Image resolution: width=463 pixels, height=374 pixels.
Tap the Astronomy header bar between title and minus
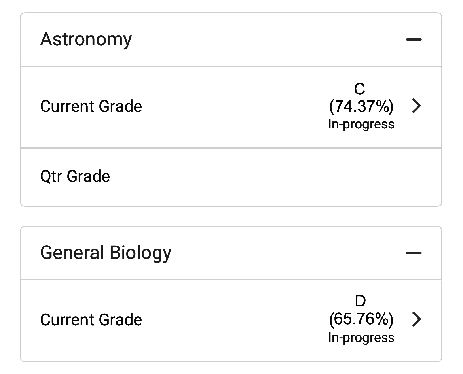269,40
